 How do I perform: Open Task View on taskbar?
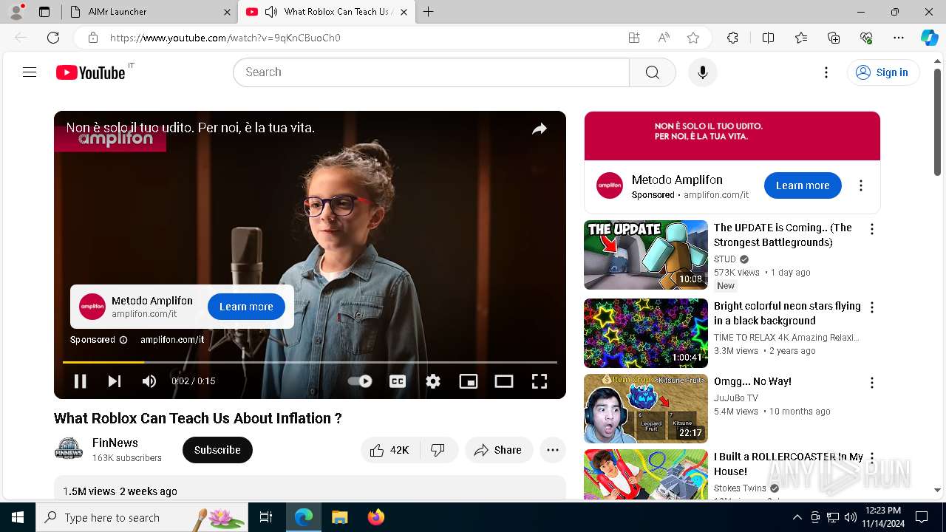pyautogui.click(x=266, y=517)
